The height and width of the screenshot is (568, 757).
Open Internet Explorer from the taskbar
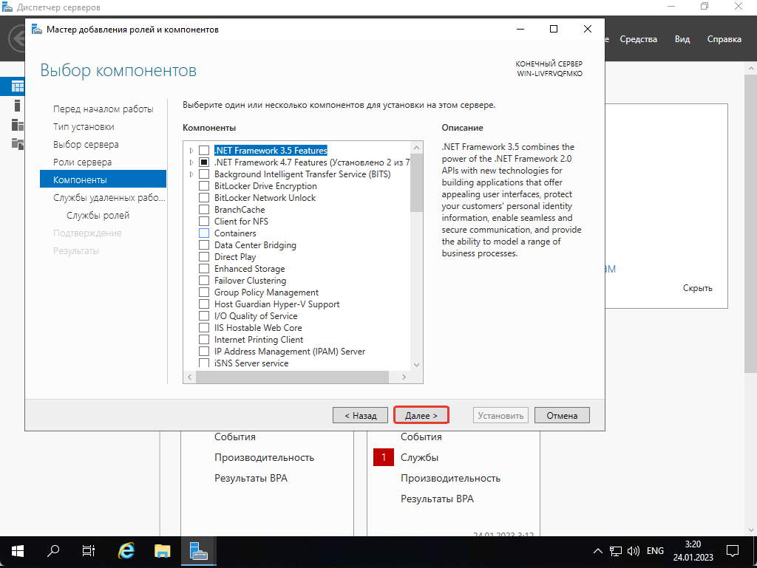[x=127, y=551]
